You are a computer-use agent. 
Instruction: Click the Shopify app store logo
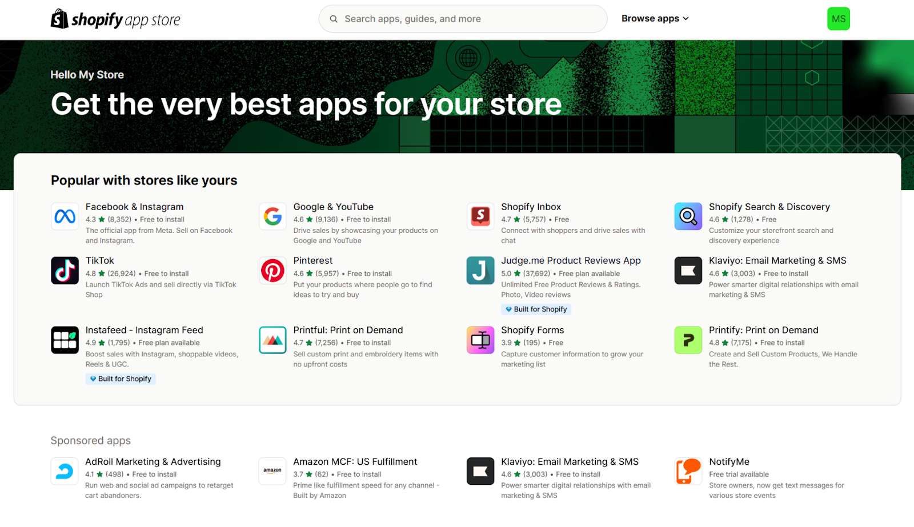[115, 19]
